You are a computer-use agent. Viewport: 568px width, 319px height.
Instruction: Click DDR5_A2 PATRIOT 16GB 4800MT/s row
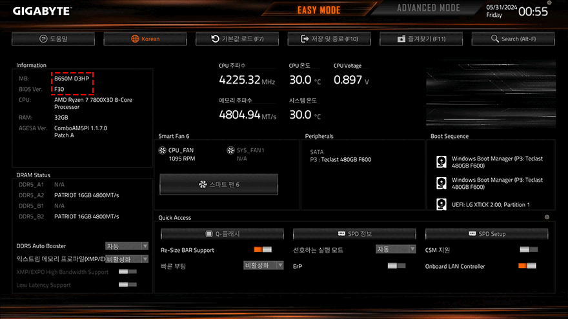[x=69, y=195]
